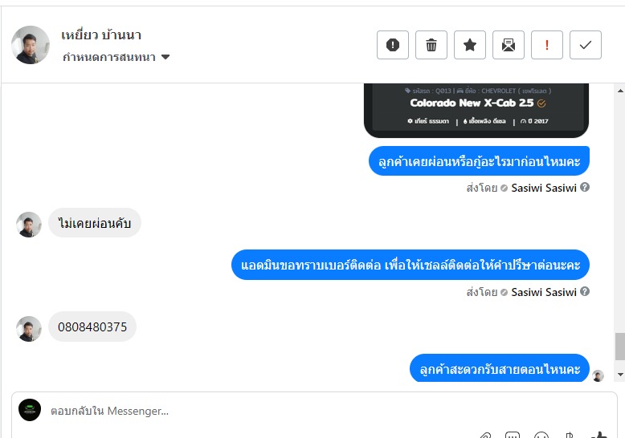Open customer profile name เหยี่ยว บ้านนา
This screenshot has height=438, width=625.
pyautogui.click(x=101, y=35)
